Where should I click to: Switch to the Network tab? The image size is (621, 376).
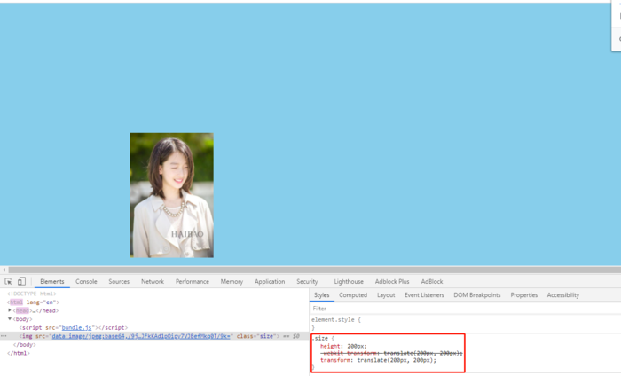(153, 281)
